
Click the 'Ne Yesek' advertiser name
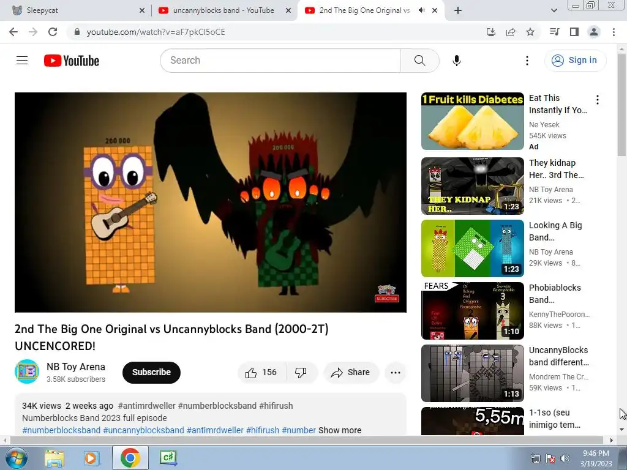click(x=544, y=125)
